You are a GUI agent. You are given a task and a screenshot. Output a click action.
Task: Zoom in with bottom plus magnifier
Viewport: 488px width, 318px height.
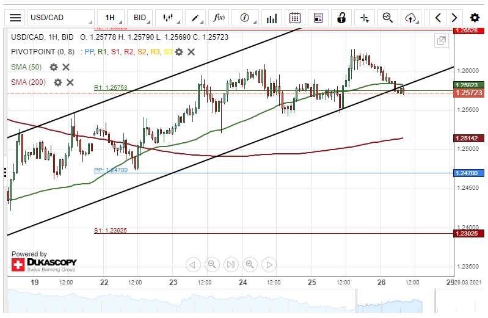(250, 265)
